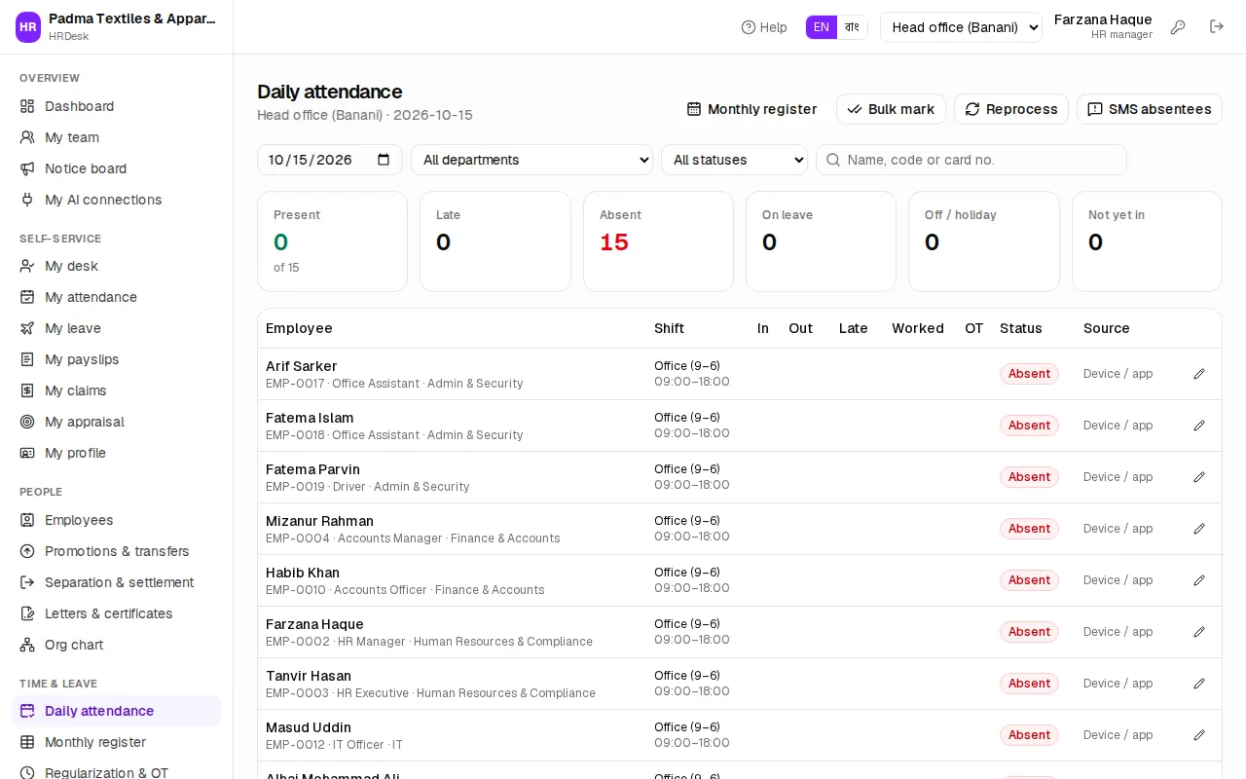Go to Separation & settlement
1246x779 pixels.
[x=117, y=582]
